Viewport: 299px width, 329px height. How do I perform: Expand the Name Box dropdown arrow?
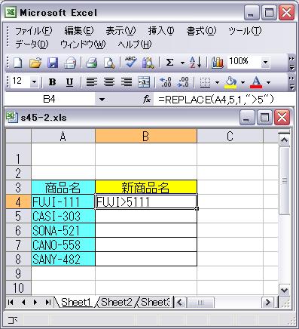click(102, 100)
